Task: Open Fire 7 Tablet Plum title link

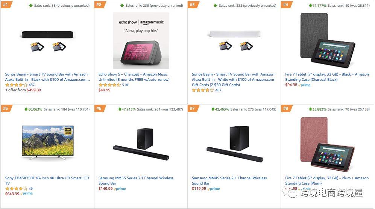Action: [326, 180]
